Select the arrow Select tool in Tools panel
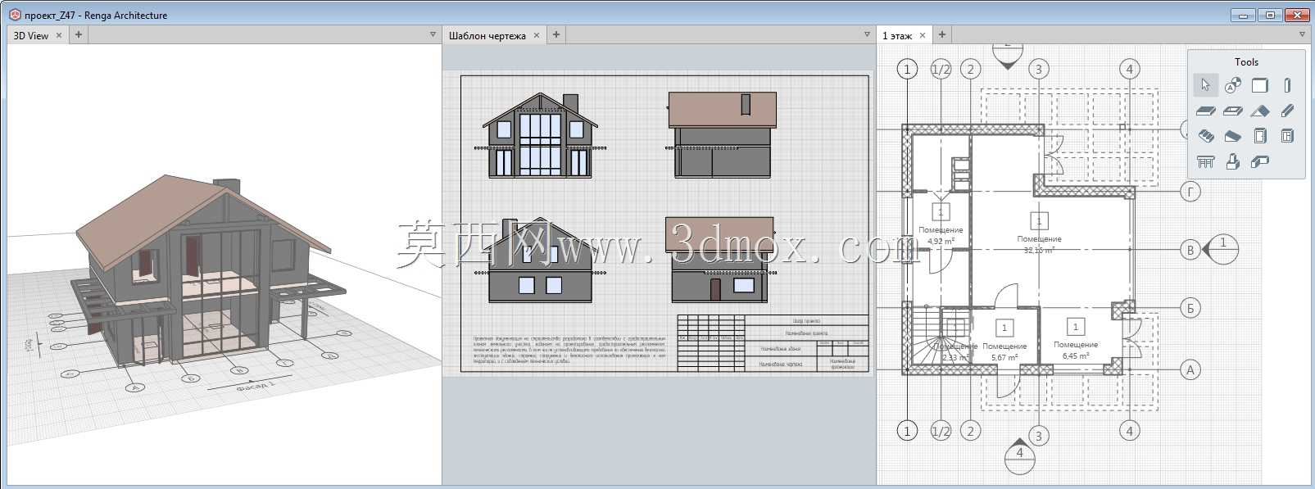 pyautogui.click(x=1205, y=85)
